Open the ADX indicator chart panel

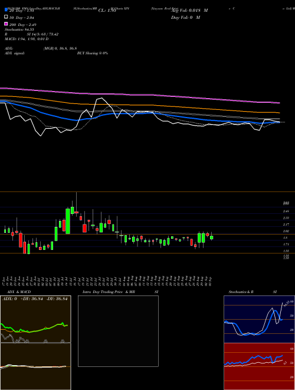[35, 319]
